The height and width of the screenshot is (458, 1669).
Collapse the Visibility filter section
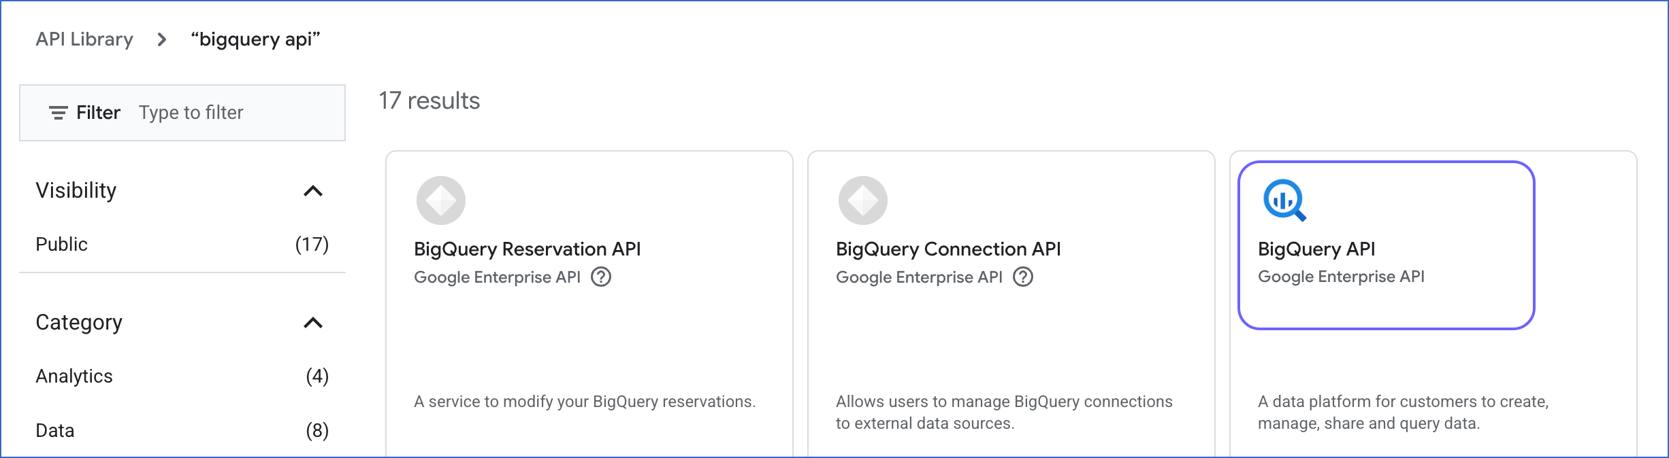tap(312, 191)
